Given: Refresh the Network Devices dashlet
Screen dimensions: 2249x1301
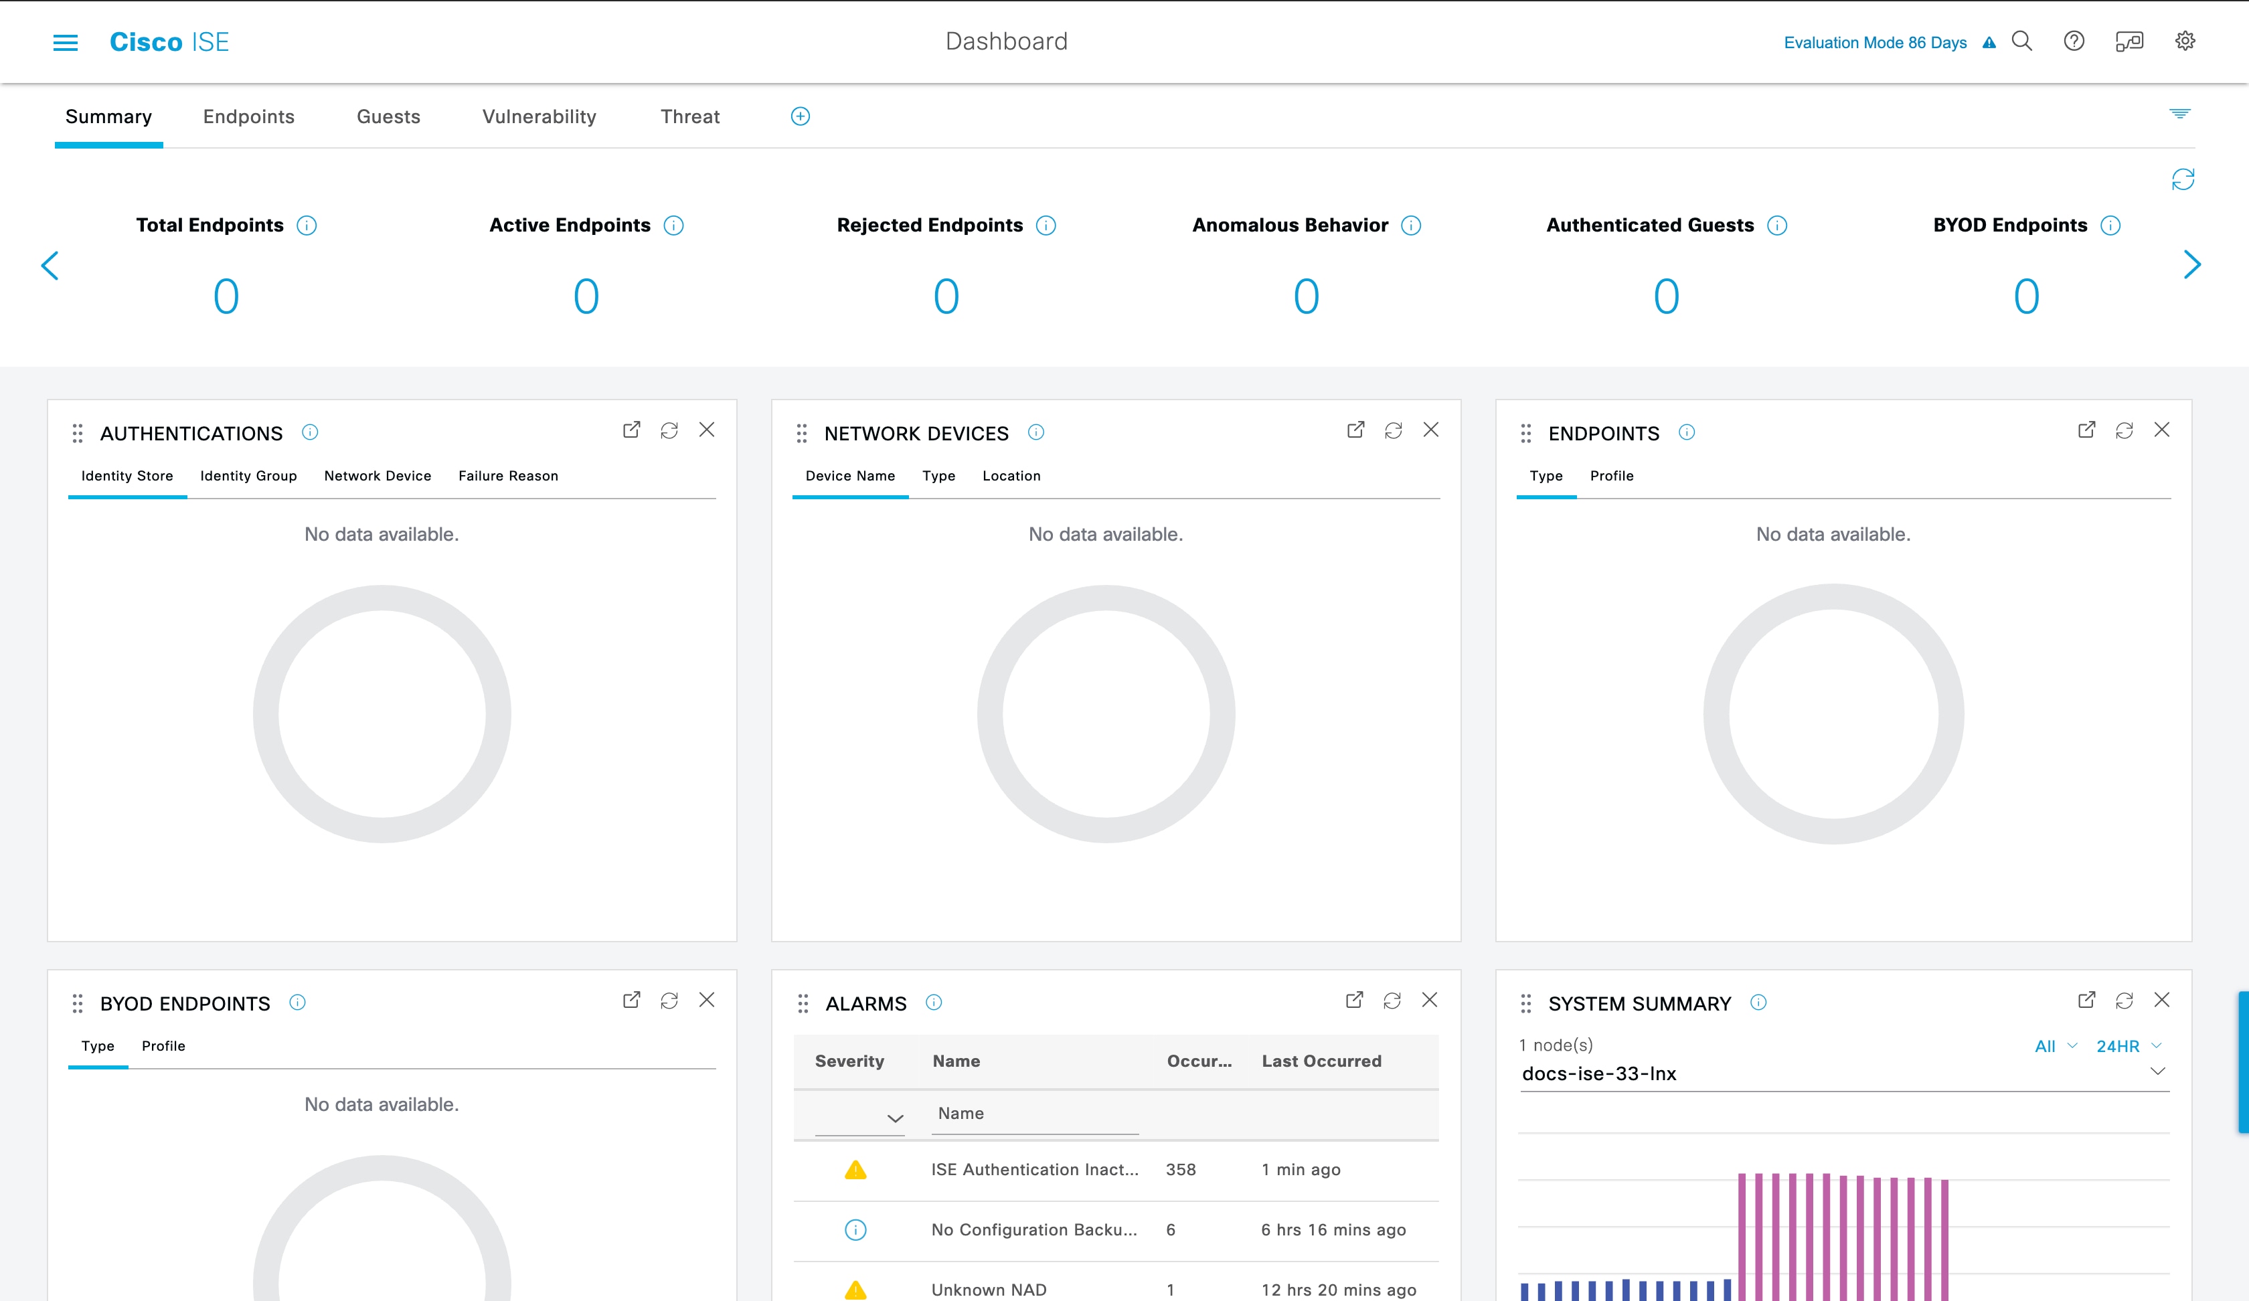Looking at the screenshot, I should [x=1392, y=429].
